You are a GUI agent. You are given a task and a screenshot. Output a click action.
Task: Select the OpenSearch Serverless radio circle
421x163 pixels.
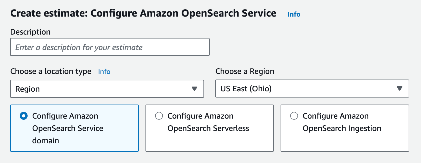coord(159,116)
